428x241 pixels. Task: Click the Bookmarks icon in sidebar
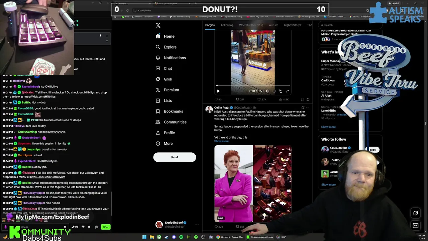(x=158, y=111)
